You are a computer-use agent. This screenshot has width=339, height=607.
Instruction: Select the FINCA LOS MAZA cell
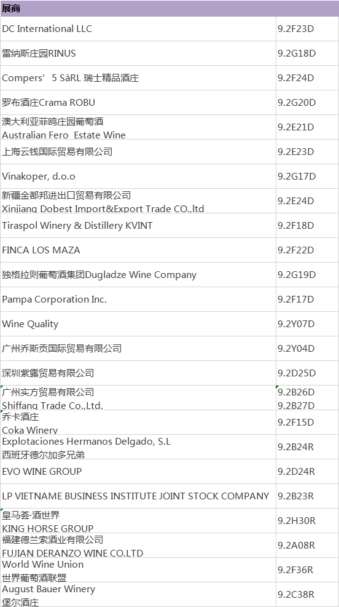pyautogui.click(x=138, y=250)
